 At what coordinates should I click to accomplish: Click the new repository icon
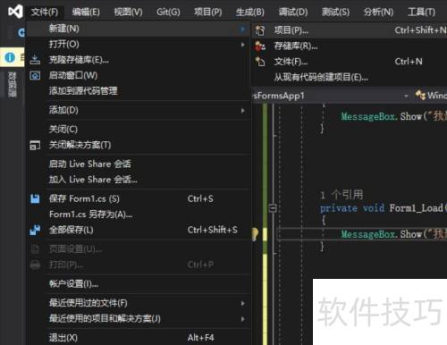260,46
